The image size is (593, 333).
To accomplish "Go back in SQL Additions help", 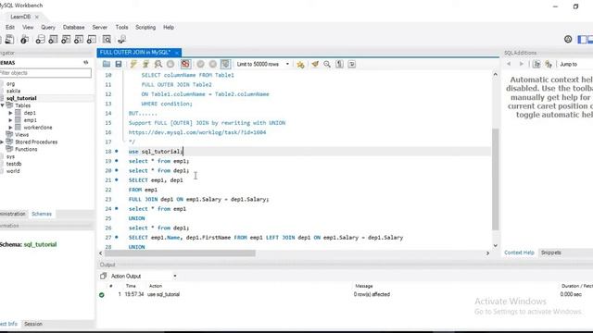I will click(x=509, y=64).
